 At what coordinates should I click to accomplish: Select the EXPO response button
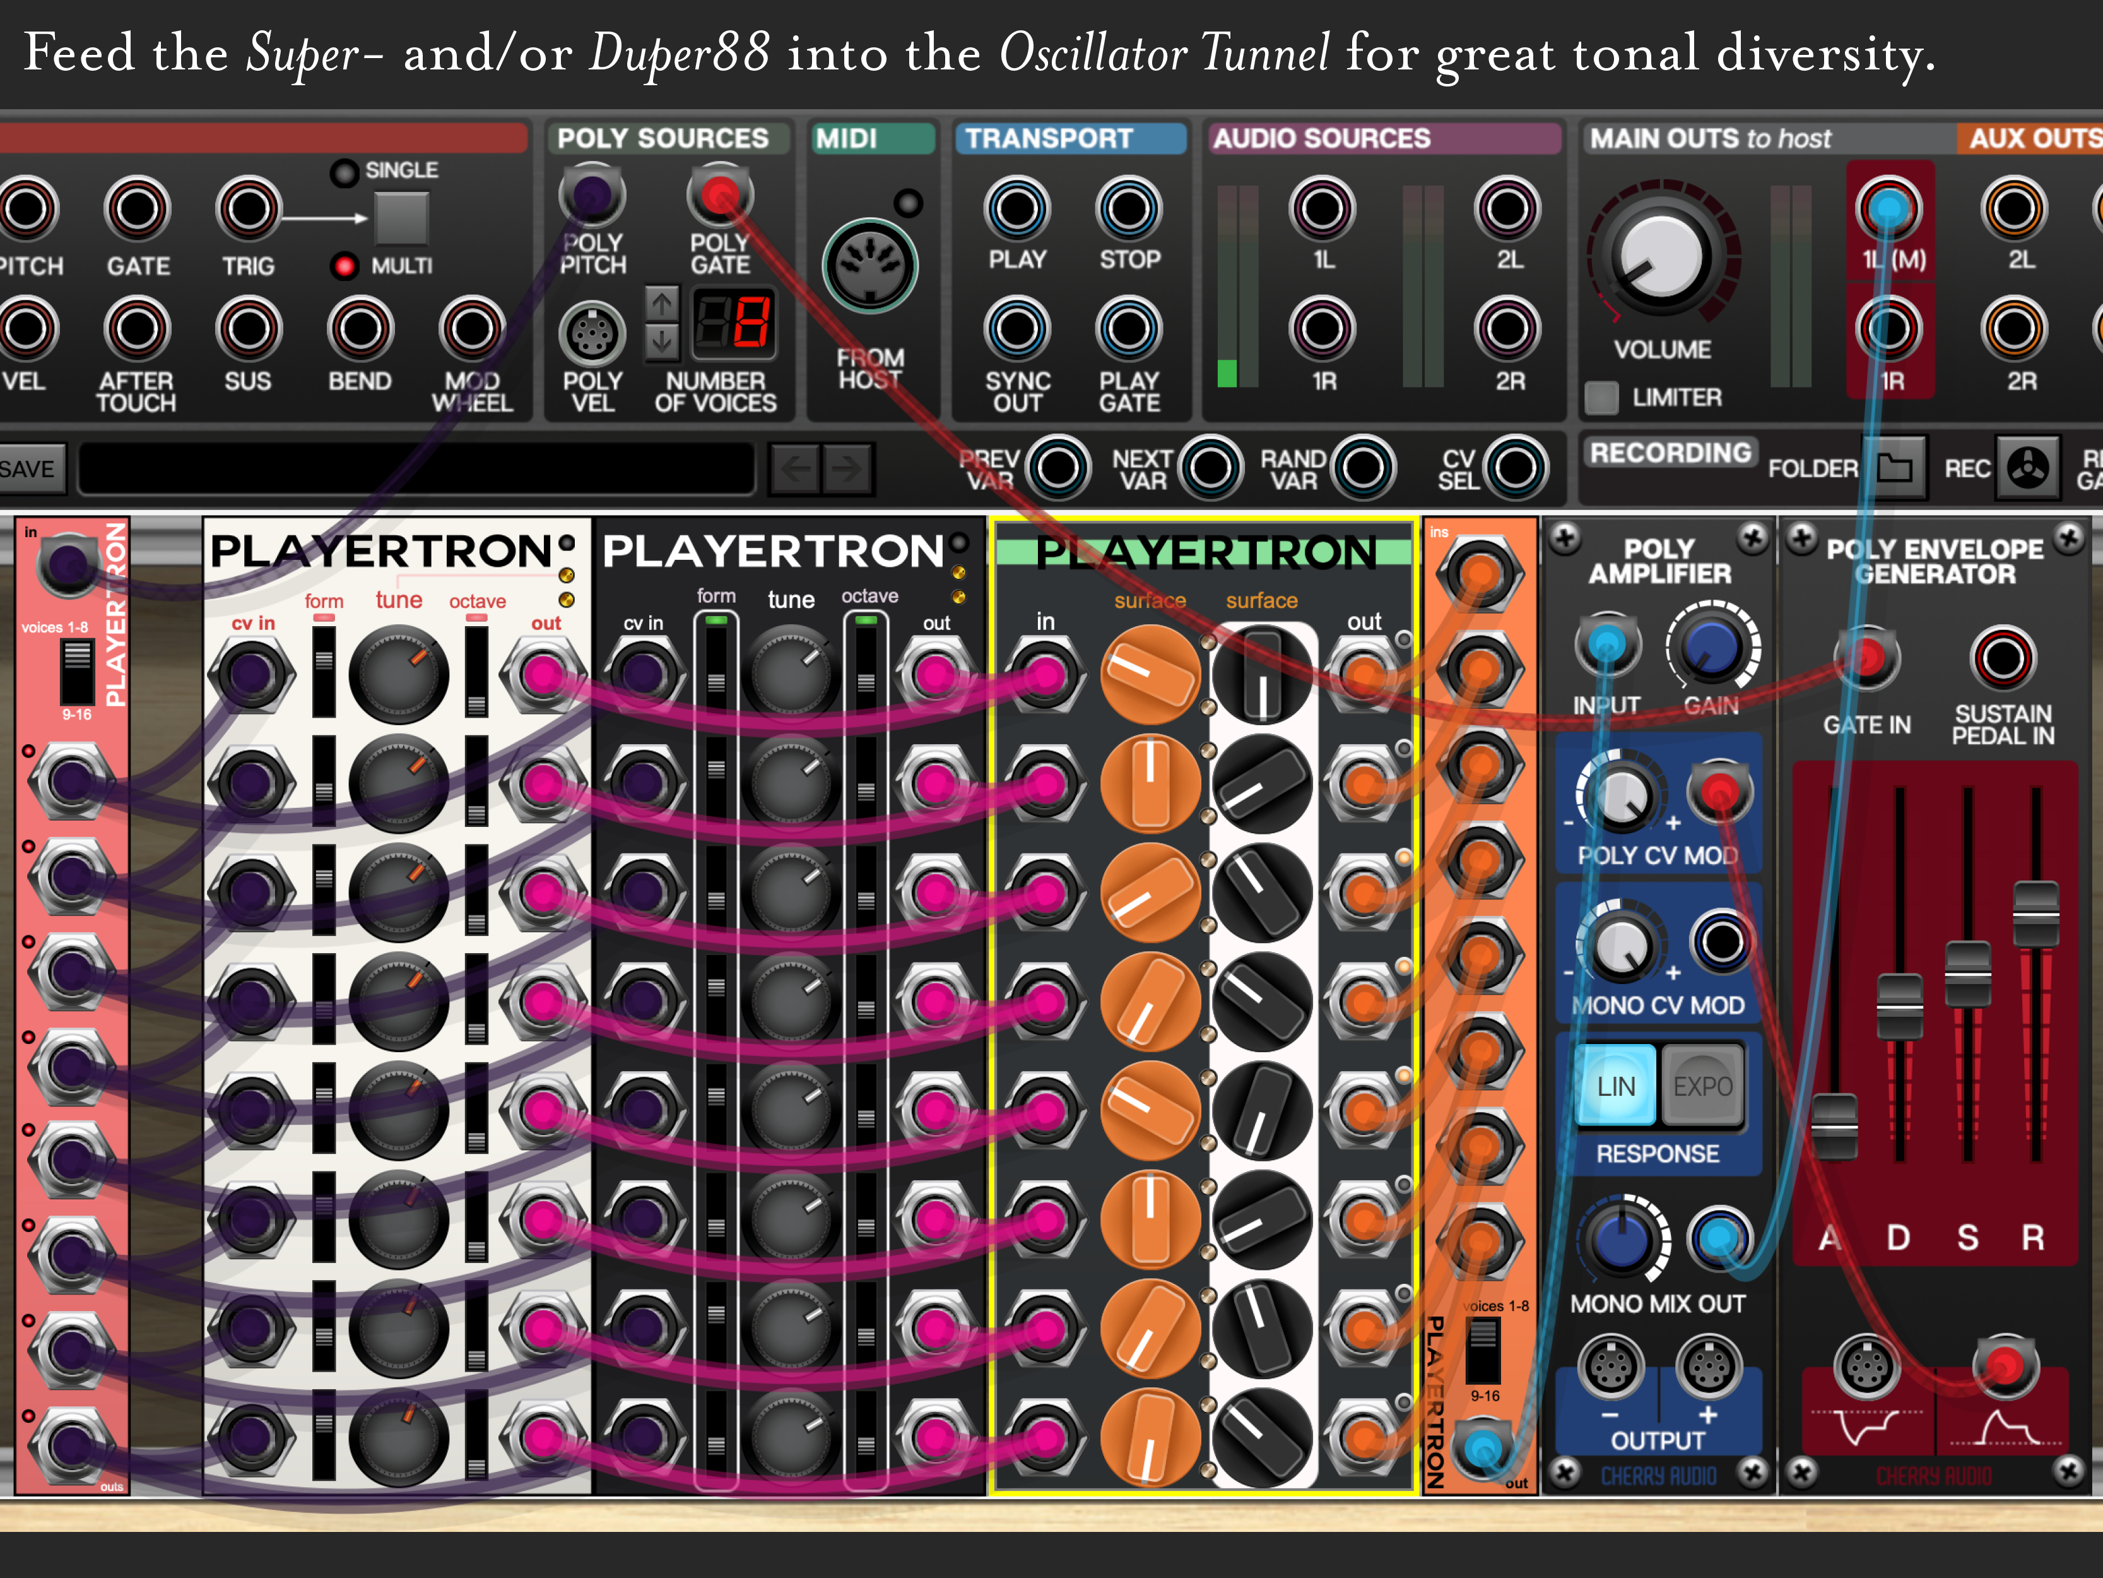pos(1702,1086)
